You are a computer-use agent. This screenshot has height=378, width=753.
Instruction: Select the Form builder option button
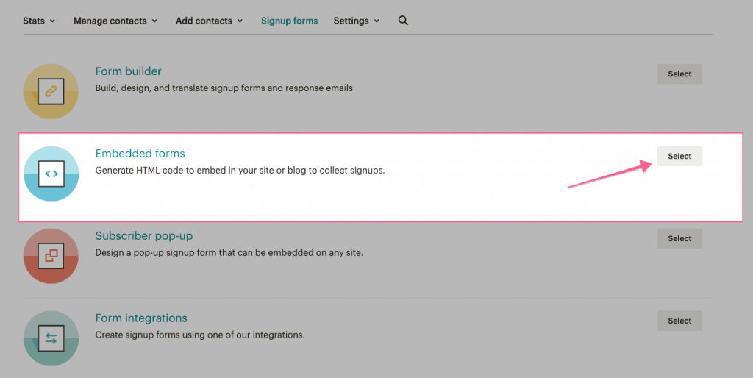point(679,74)
